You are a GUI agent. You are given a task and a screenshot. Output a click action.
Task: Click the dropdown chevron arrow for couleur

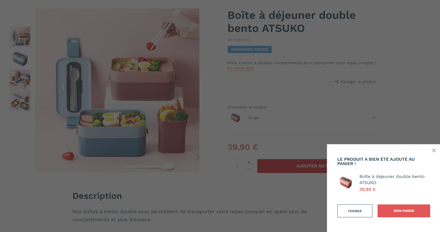374,117
